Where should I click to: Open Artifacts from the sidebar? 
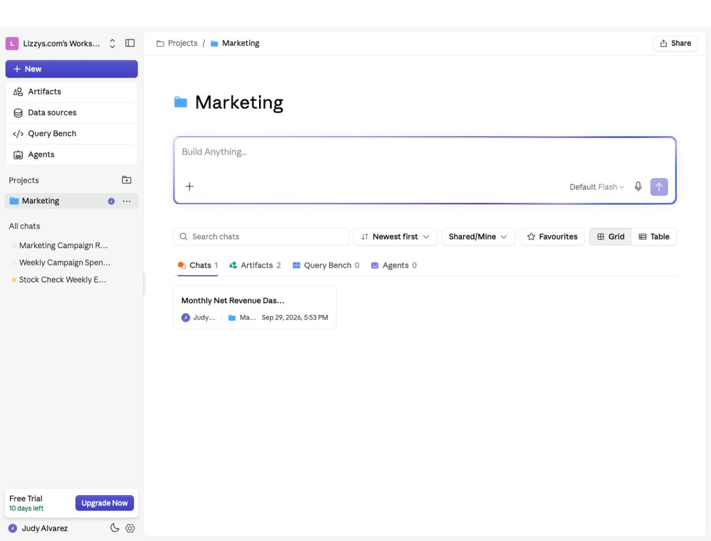[x=72, y=92]
